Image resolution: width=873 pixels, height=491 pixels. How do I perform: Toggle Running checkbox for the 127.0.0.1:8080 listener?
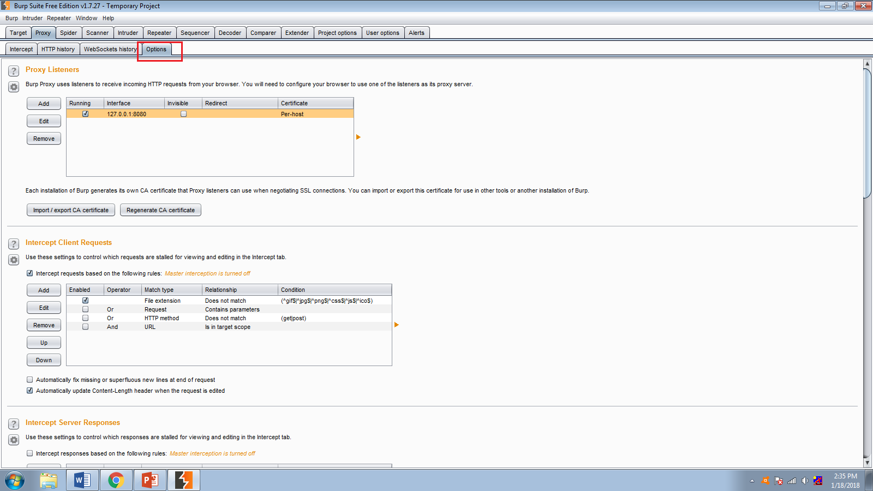click(85, 114)
